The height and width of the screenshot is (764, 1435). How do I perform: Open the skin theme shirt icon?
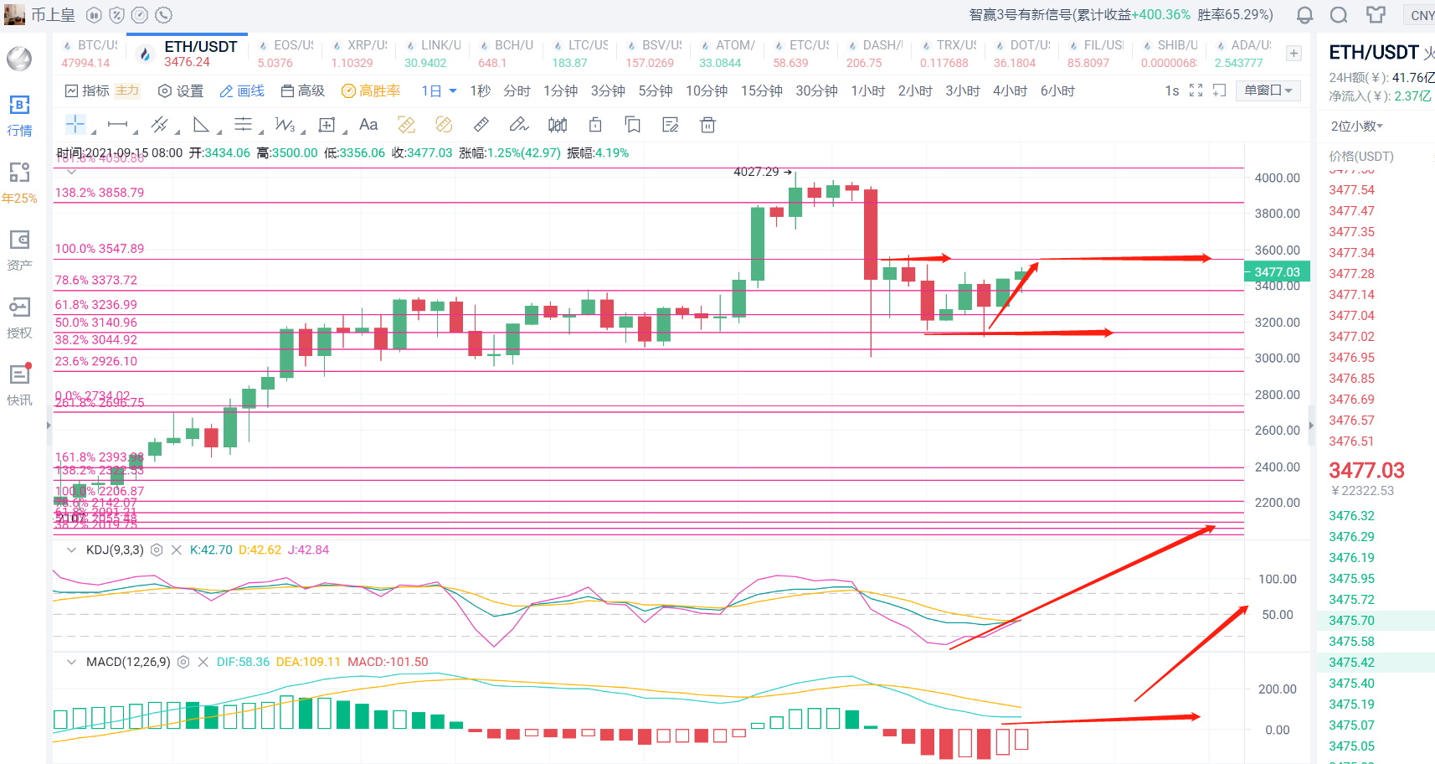click(1376, 15)
